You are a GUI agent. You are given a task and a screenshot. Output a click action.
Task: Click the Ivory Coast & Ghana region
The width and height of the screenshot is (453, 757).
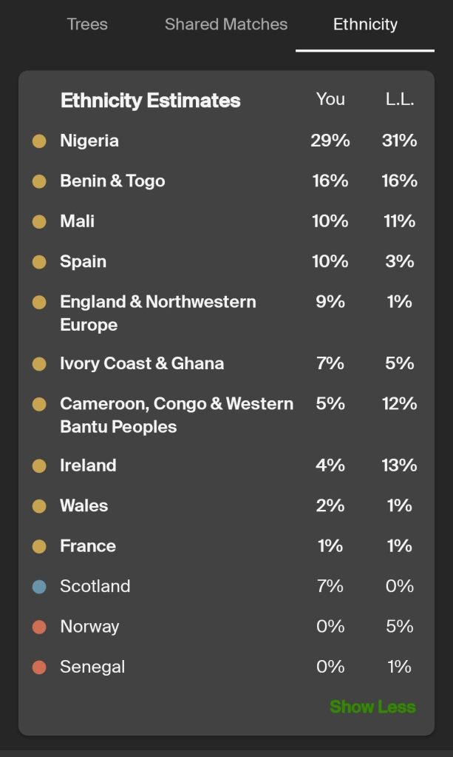click(x=142, y=363)
